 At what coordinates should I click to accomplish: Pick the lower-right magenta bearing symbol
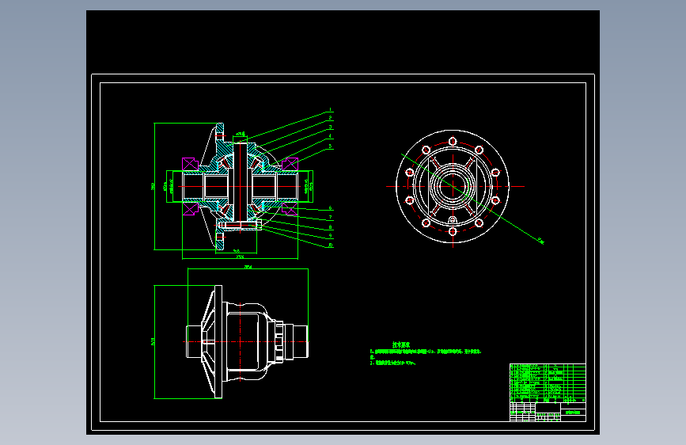(x=290, y=208)
